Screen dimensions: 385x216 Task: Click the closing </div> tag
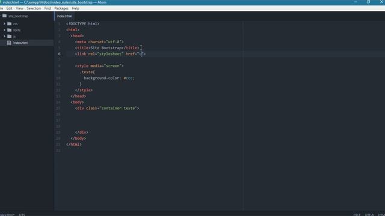(x=82, y=132)
